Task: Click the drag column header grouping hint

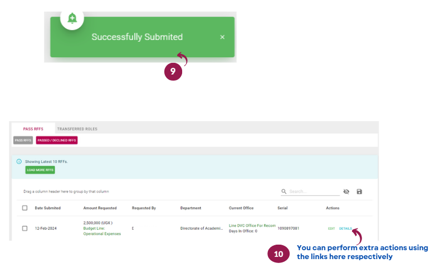Action: (66, 192)
